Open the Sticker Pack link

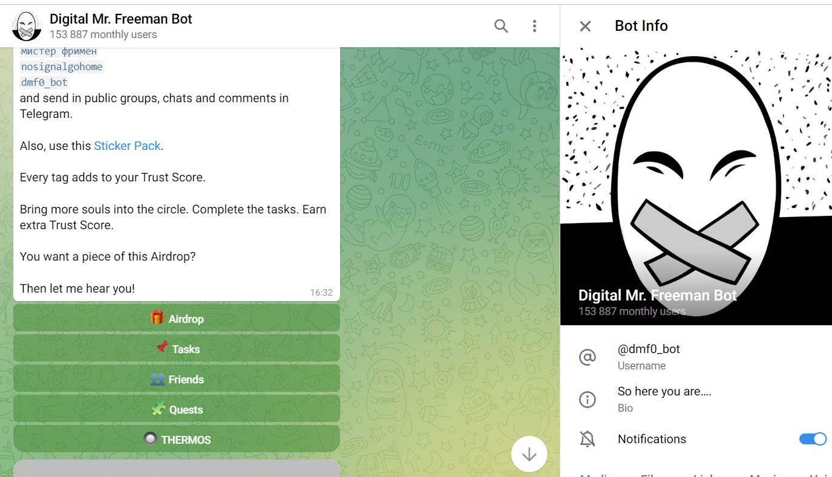point(127,146)
